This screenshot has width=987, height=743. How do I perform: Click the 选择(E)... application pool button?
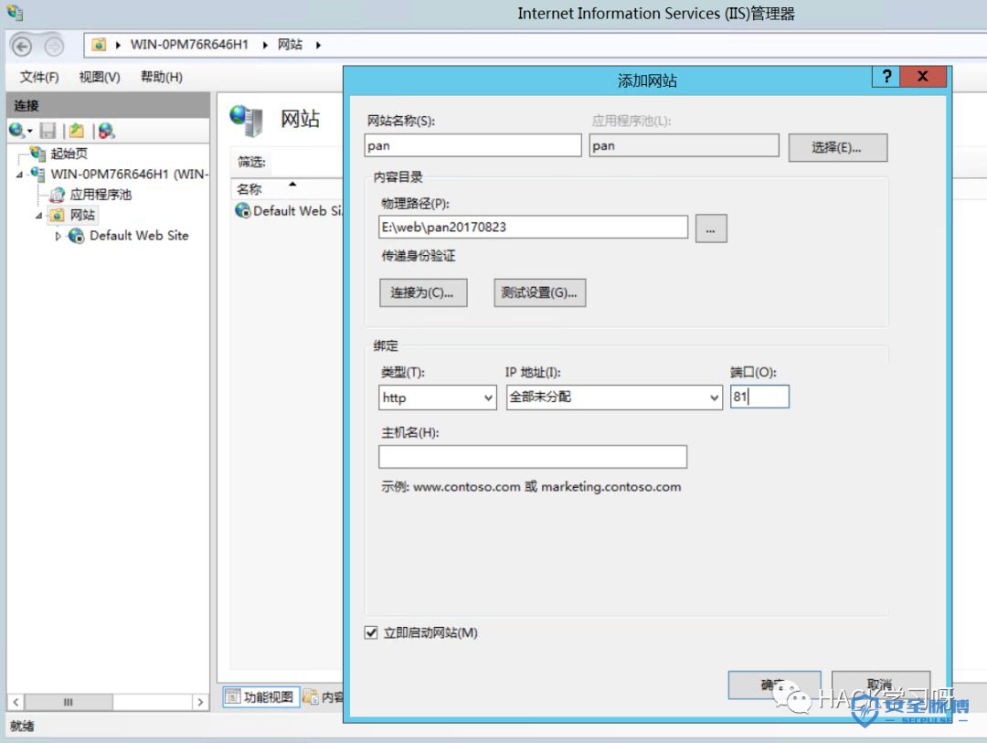click(838, 147)
